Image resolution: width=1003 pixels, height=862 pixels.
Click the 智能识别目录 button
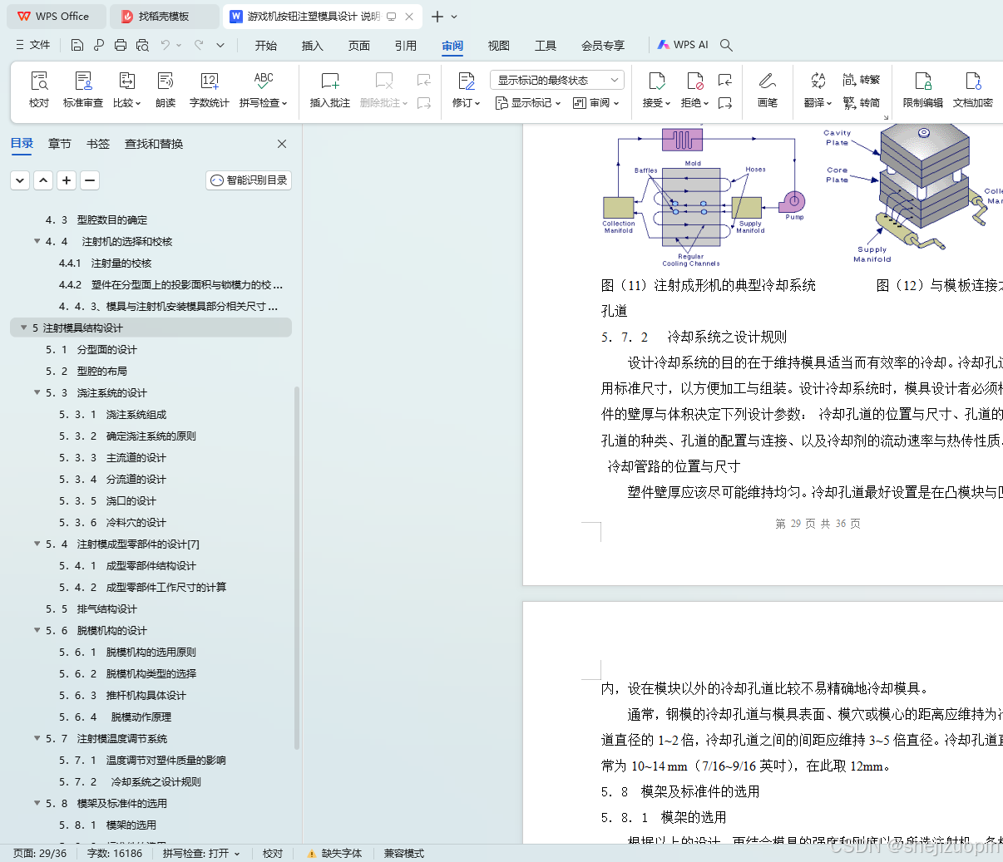249,180
